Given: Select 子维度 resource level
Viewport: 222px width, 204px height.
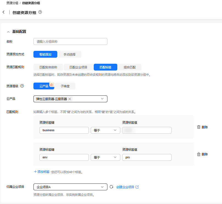Looking at the screenshot, I should click(65, 86).
